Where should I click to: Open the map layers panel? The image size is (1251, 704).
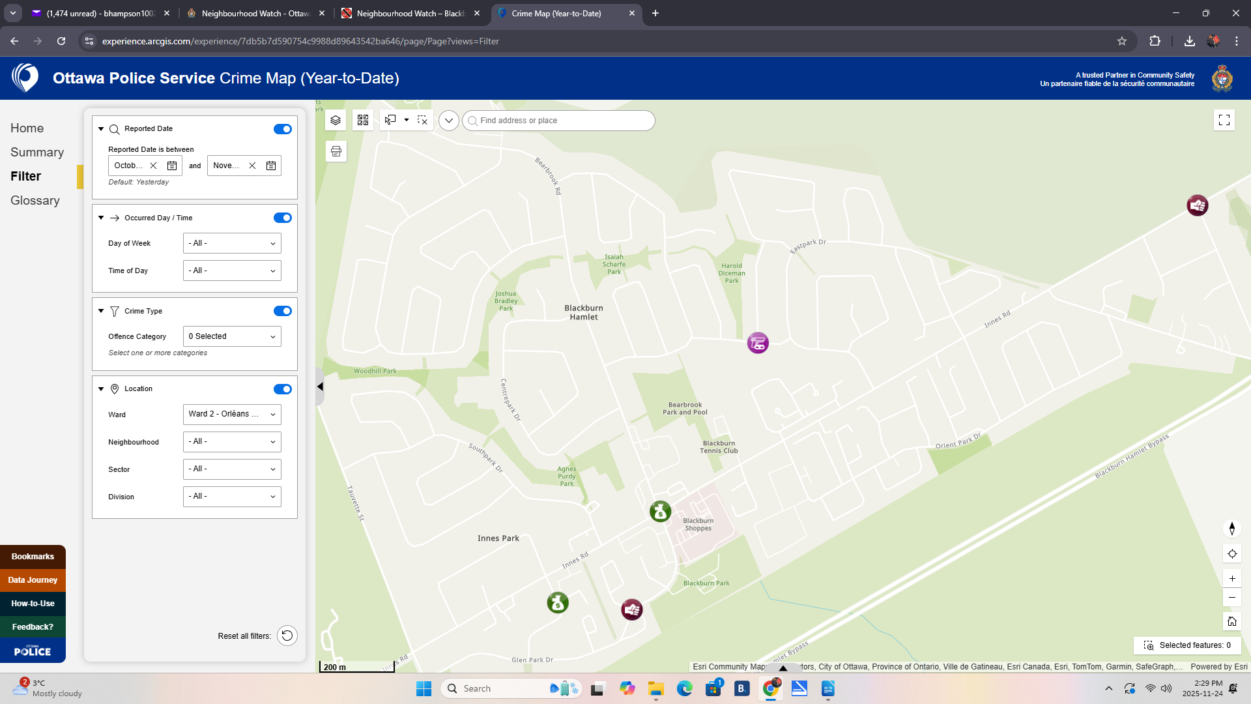coord(336,120)
